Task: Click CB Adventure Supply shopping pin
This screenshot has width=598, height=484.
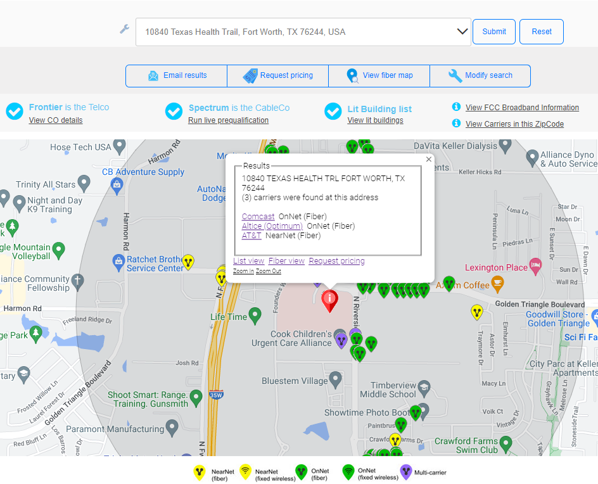Action: click(x=117, y=186)
